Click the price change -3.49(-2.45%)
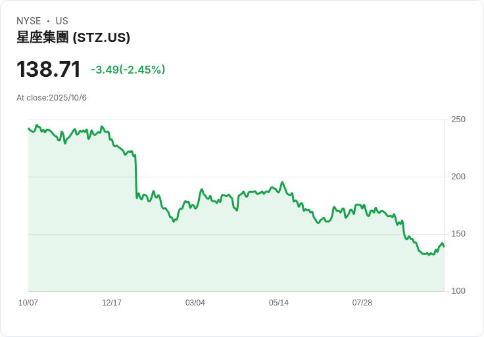 point(128,70)
